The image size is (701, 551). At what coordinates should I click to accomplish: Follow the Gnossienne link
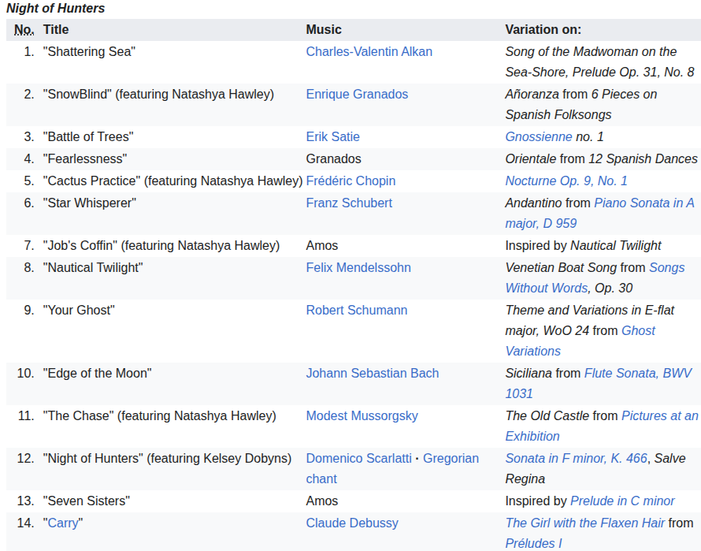tap(539, 137)
